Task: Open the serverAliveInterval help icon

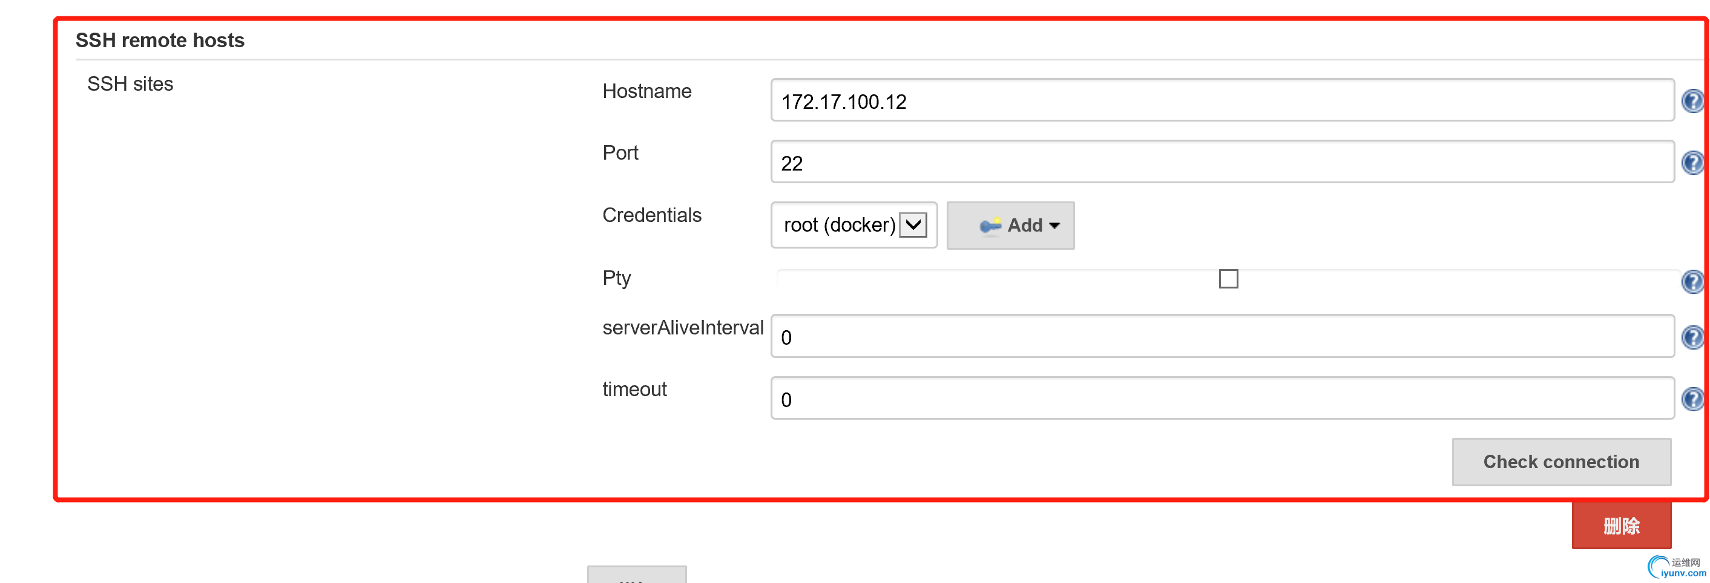Action: pos(1692,337)
